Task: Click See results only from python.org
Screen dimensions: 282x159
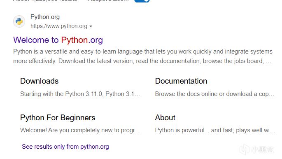Action: (65, 147)
